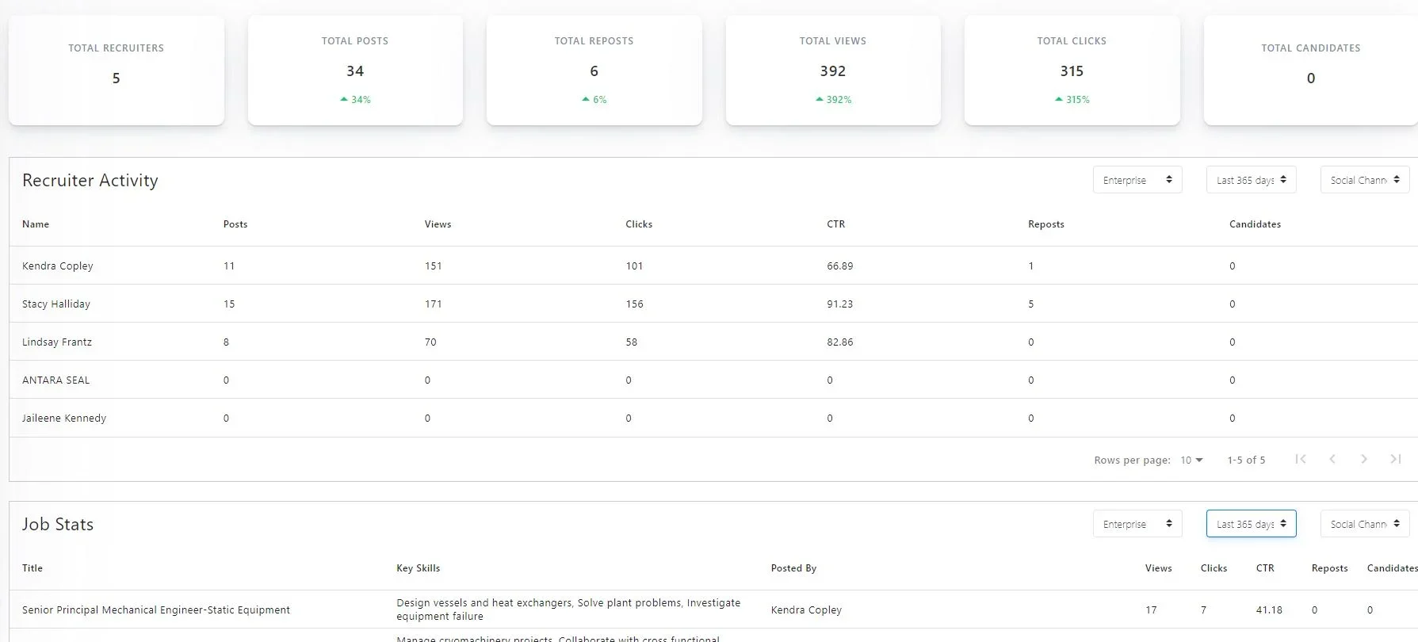Open Recruiter Activity Last 365 days dropdown
1418x642 pixels.
[1251, 180]
